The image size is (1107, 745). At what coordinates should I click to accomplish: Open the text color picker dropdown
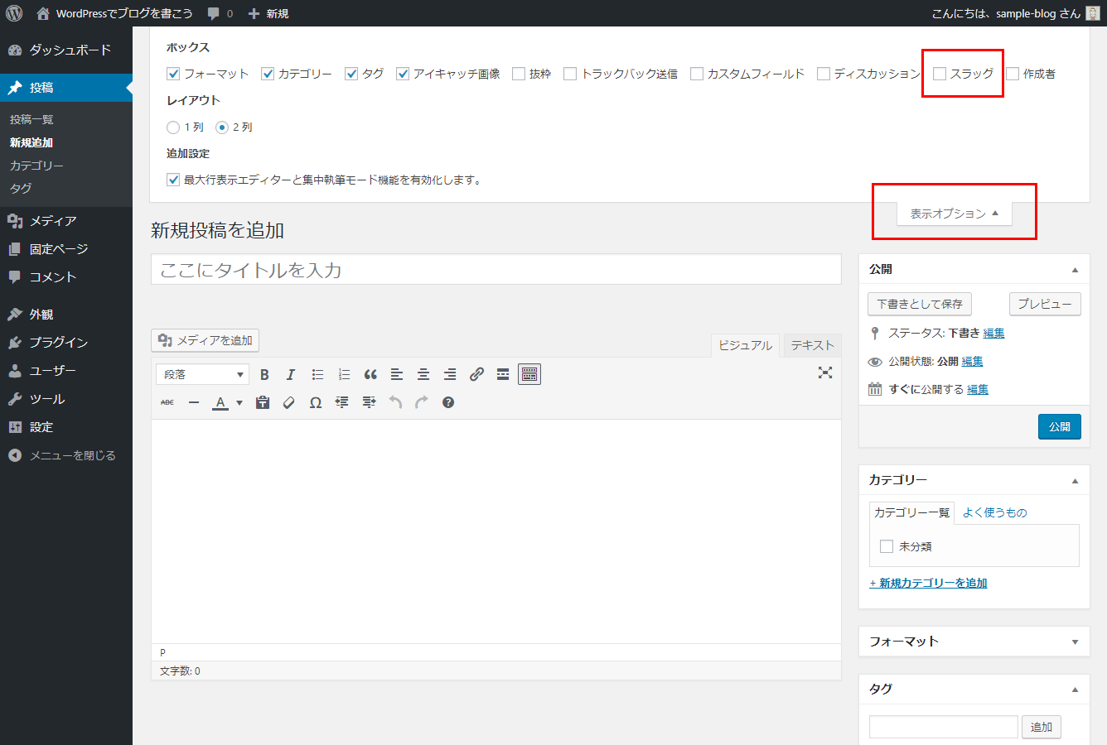click(x=239, y=402)
